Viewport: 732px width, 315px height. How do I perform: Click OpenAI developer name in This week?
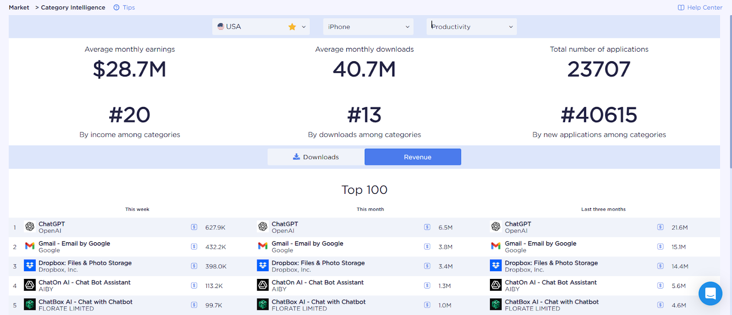[x=50, y=231]
